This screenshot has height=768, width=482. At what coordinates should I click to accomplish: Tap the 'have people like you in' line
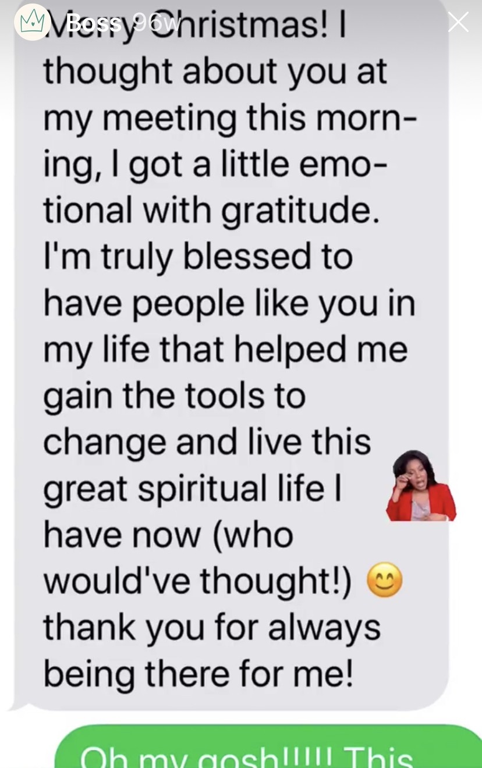click(x=229, y=303)
